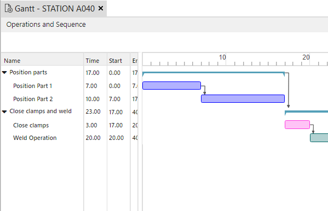Select the Gantt - STATION A040 tab

(x=54, y=9)
